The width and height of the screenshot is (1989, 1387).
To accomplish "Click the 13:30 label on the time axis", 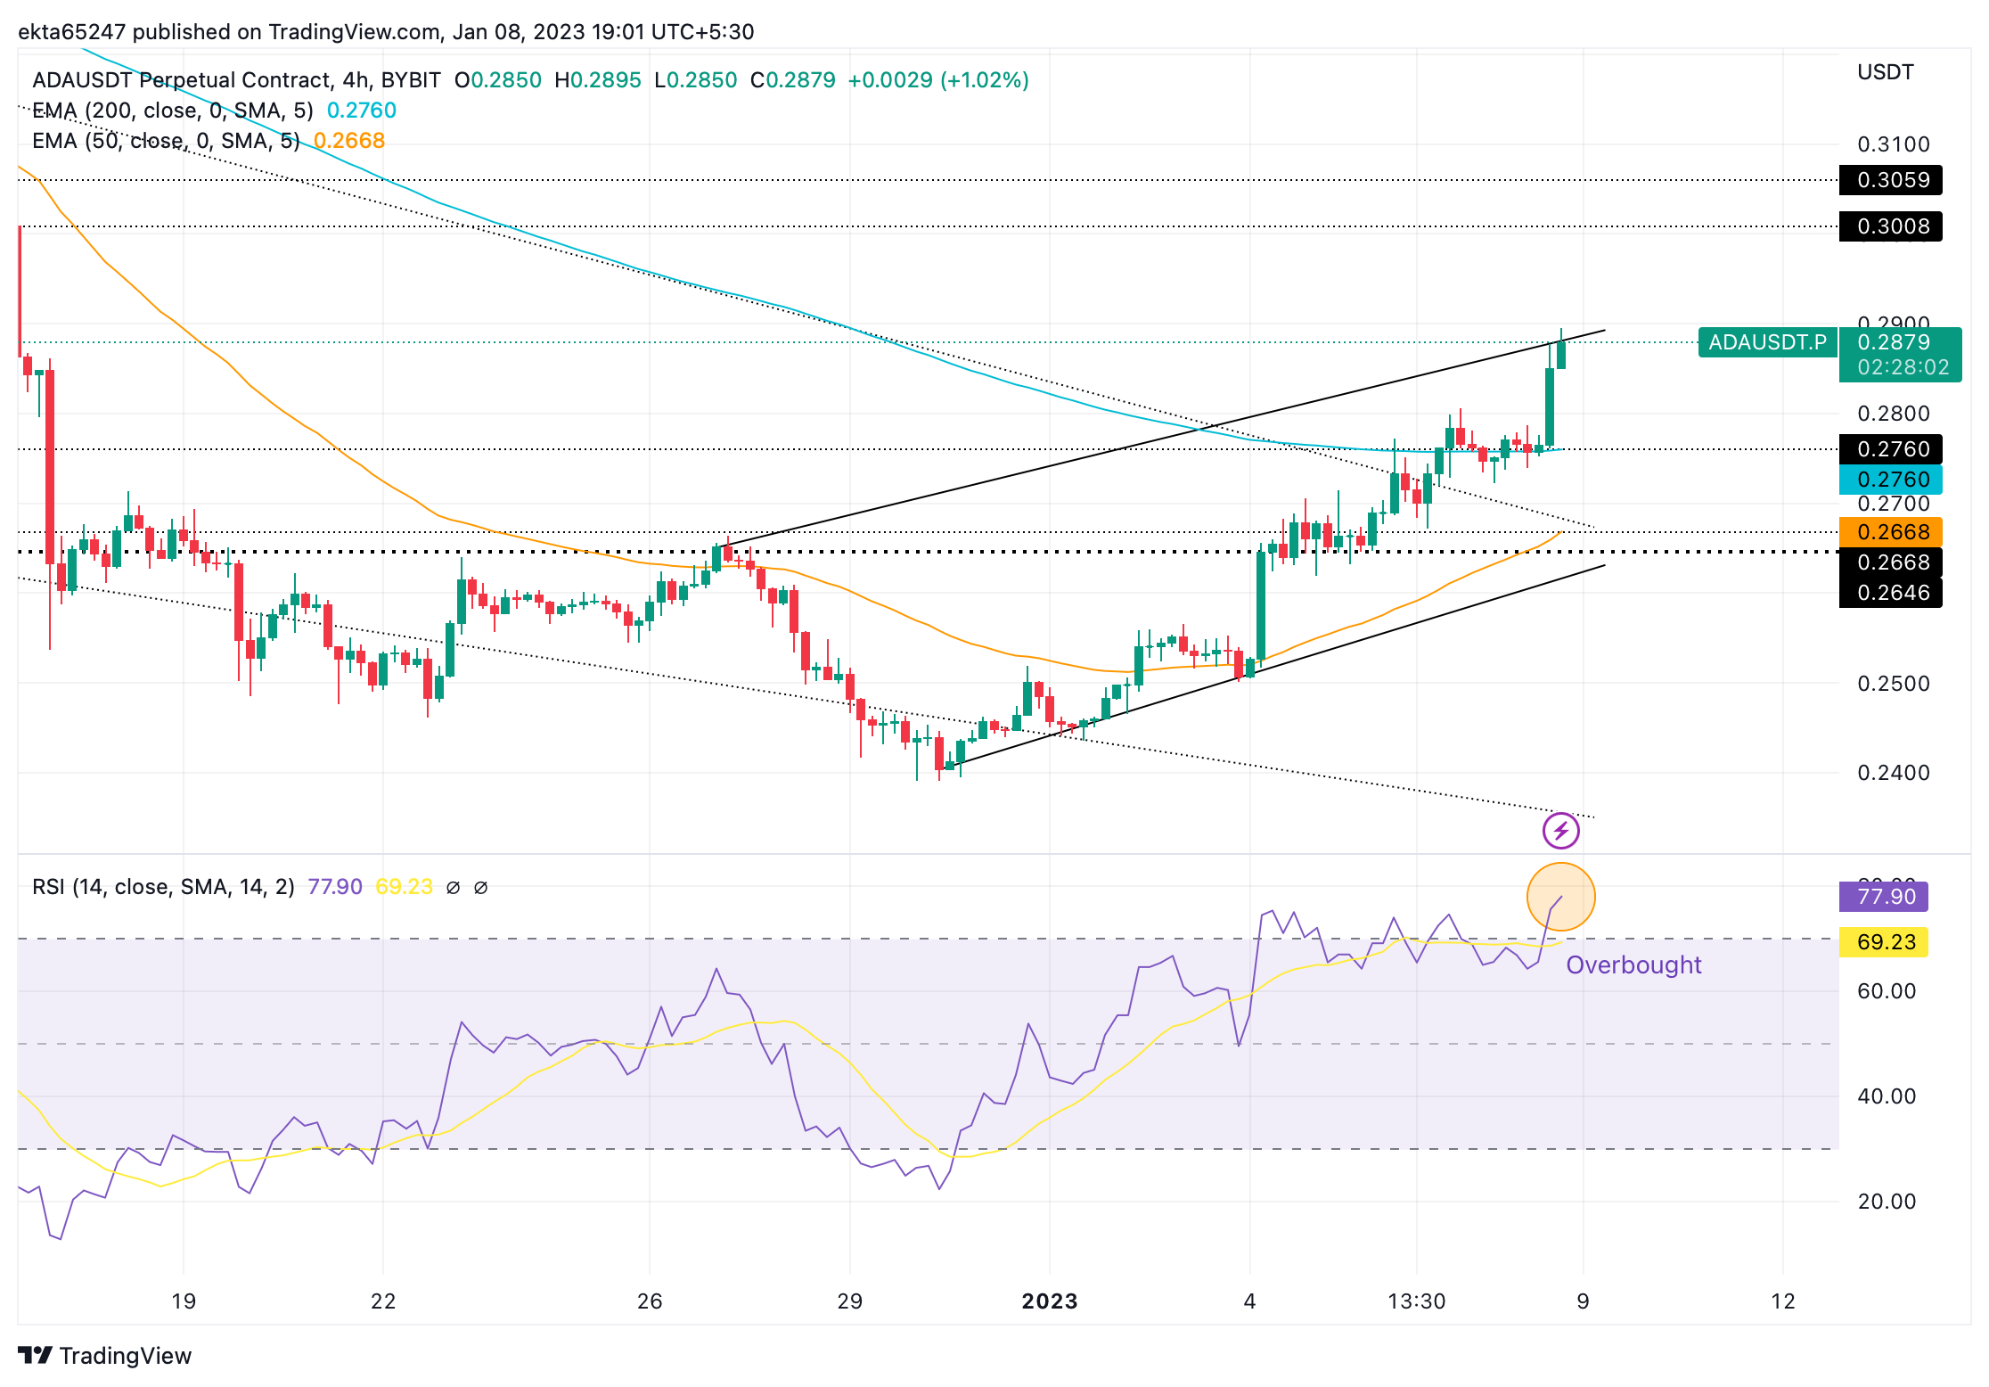I will click(1416, 1301).
